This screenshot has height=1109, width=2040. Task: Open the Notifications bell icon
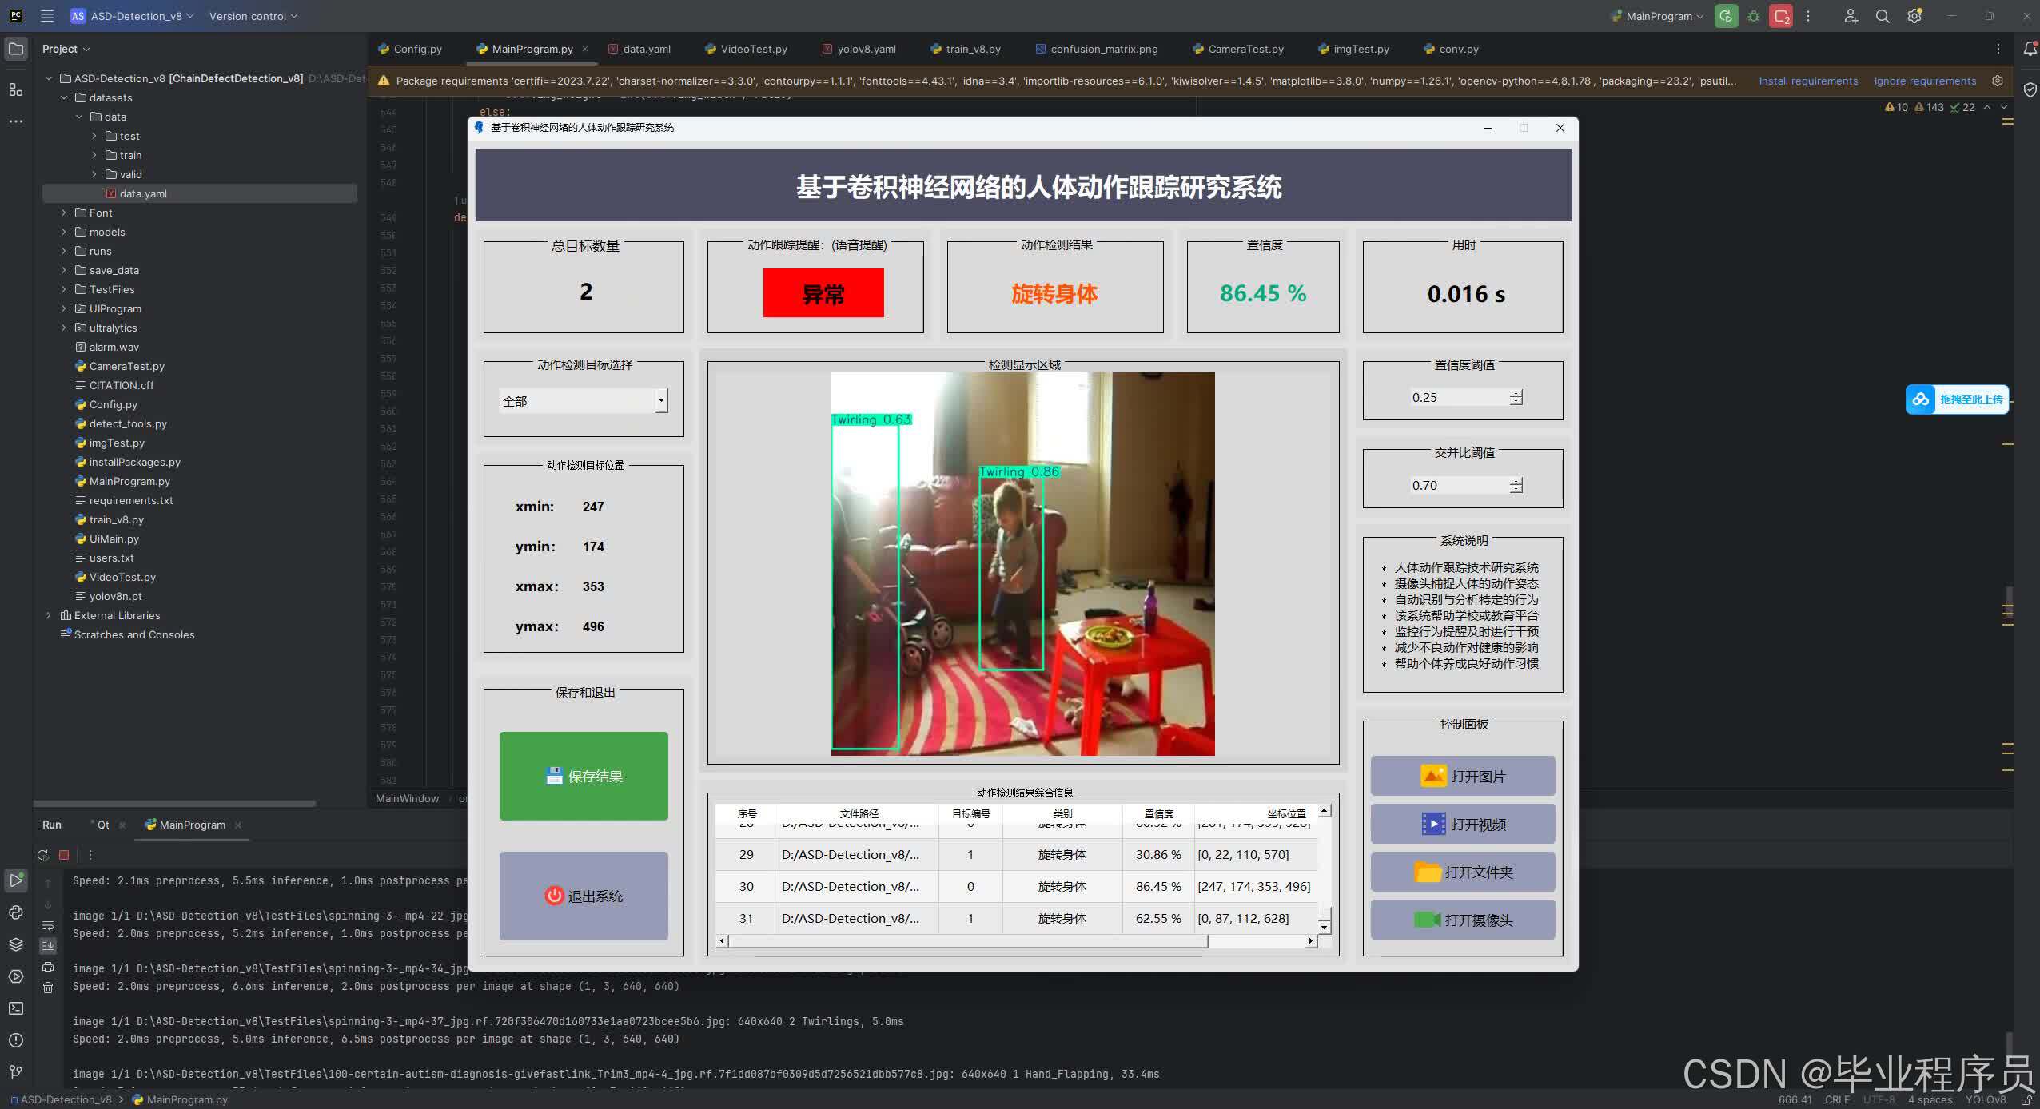2030,50
